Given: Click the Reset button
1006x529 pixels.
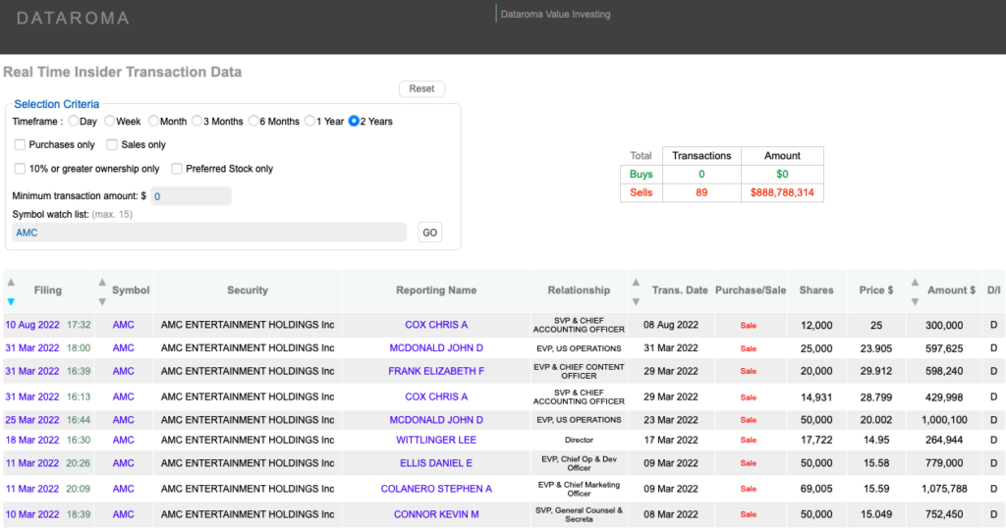Looking at the screenshot, I should (x=421, y=88).
